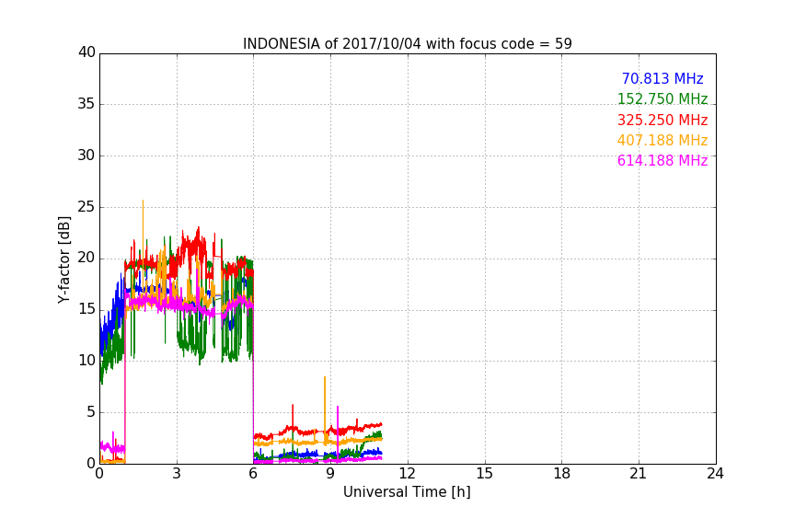Click the y-axis tick value 20

[86, 259]
